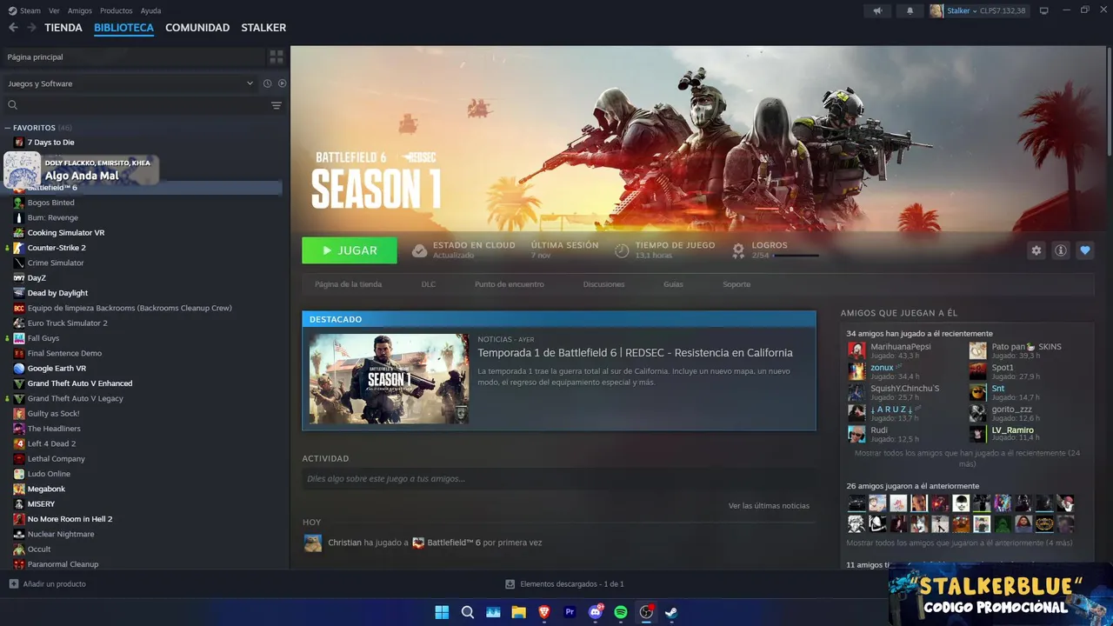
Task: Go forward with the right arrow
Action: 31,28
